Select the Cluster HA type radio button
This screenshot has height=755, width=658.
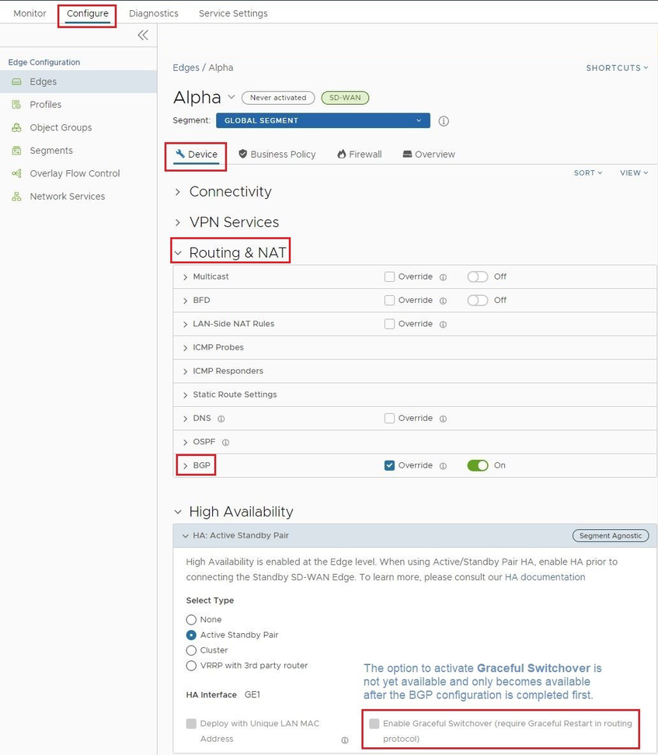tap(191, 650)
